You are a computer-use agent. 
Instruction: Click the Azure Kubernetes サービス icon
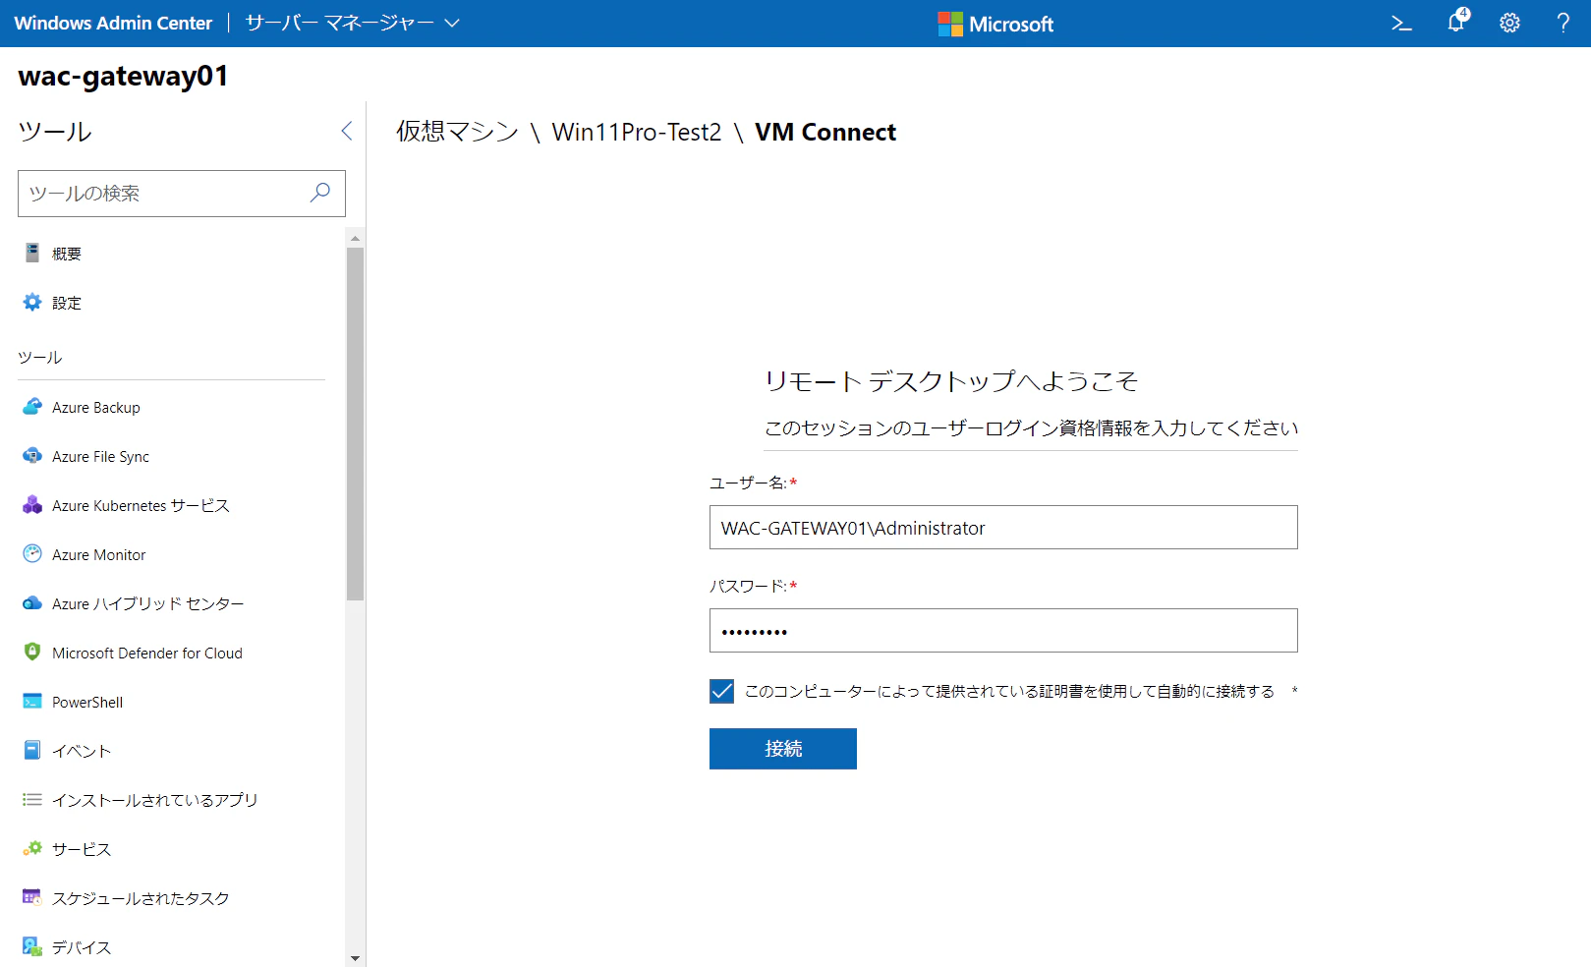32,504
